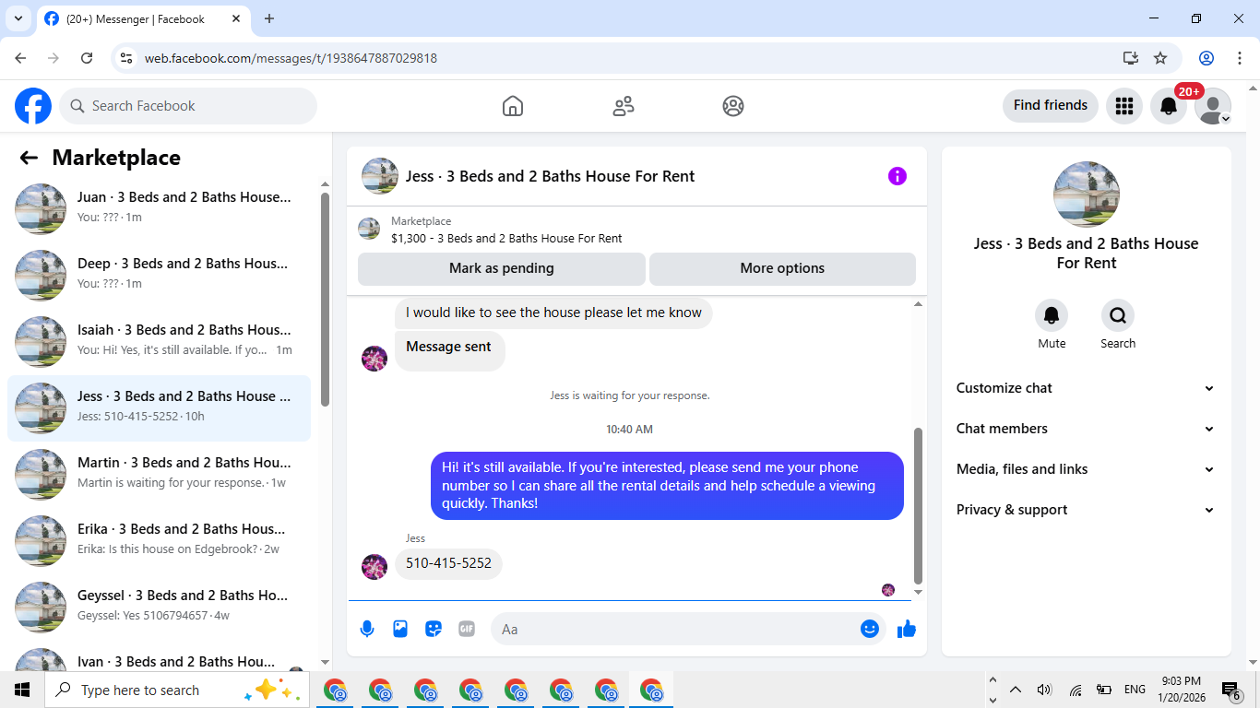Click the listing photo in right panel
The height and width of the screenshot is (708, 1260).
[1087, 195]
